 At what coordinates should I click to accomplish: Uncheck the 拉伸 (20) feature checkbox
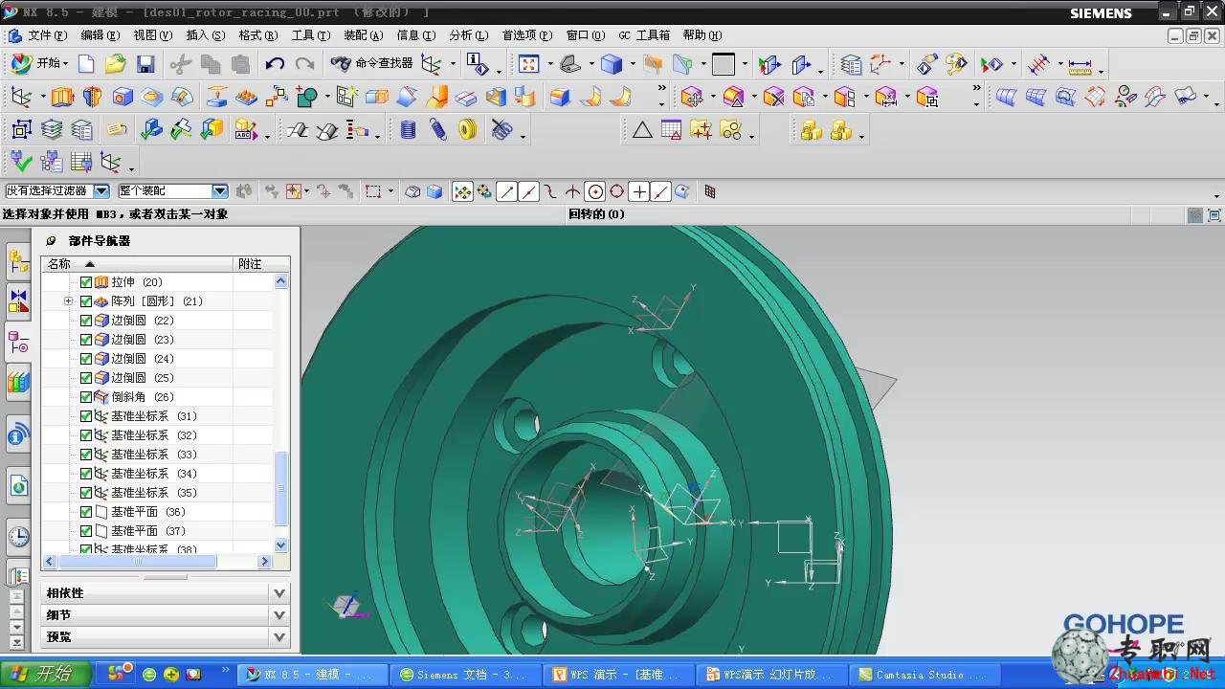point(86,282)
